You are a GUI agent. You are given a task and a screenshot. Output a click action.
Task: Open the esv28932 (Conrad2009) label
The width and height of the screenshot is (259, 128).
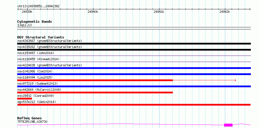point(36,96)
